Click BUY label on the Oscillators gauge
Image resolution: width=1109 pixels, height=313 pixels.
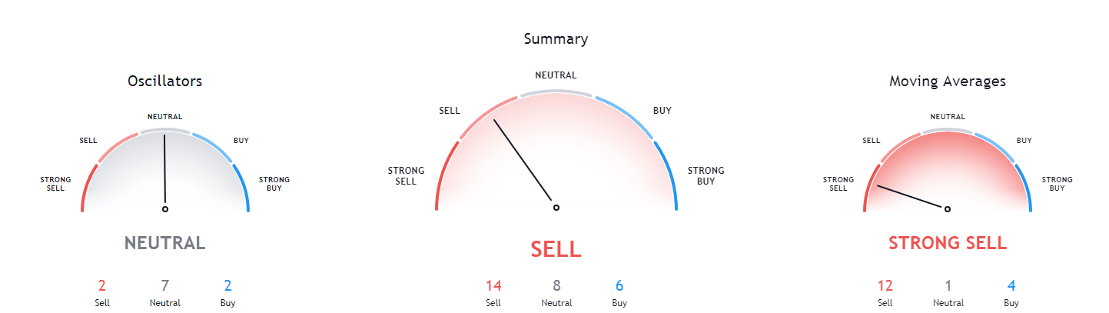241,141
